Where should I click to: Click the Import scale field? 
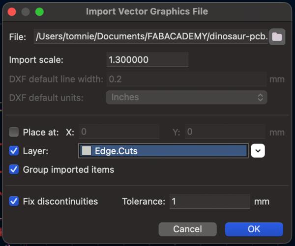(147, 60)
